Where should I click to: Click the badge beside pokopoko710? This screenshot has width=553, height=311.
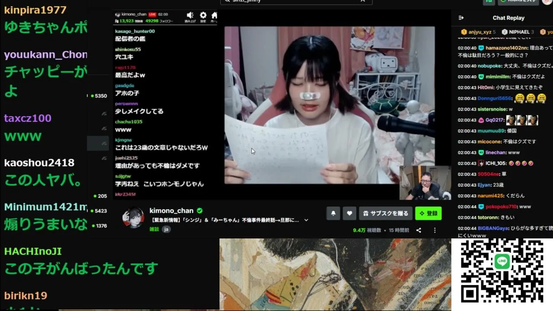tap(481, 206)
